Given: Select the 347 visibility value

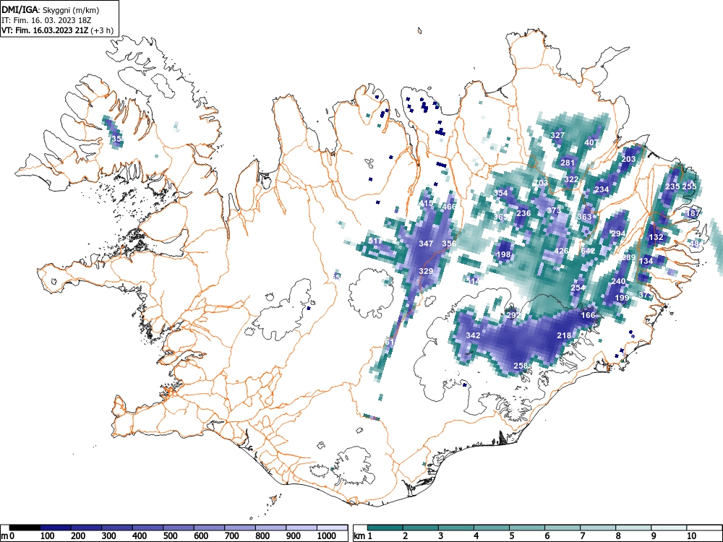Looking at the screenshot, I should 426,244.
